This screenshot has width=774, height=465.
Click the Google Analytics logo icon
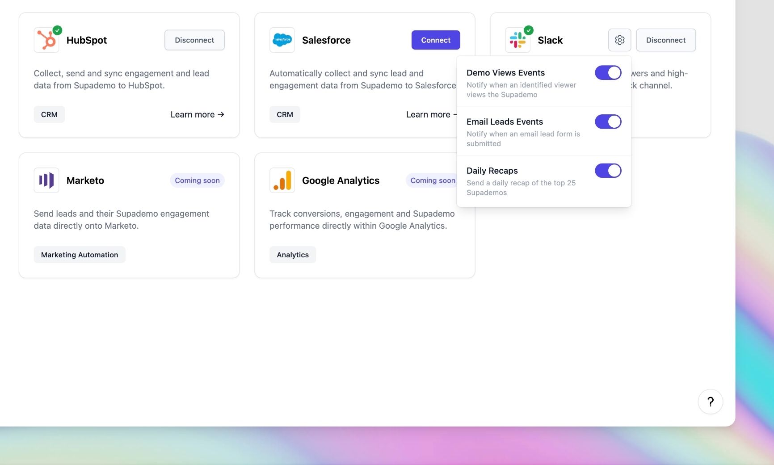282,180
